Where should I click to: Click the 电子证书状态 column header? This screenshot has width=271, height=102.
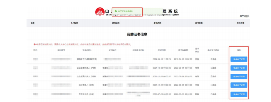213,50
